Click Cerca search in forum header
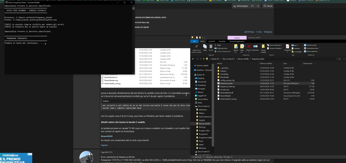 point(268,6)
